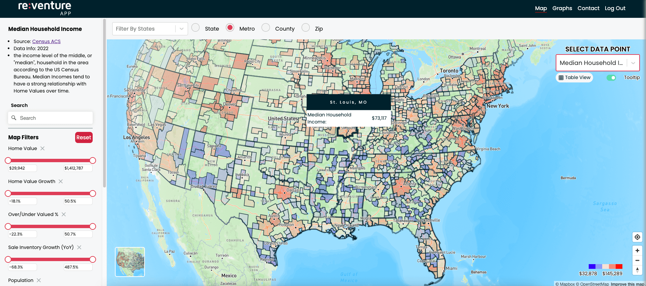
Task: Click the 50.7% maximum valued field
Action: [78, 234]
